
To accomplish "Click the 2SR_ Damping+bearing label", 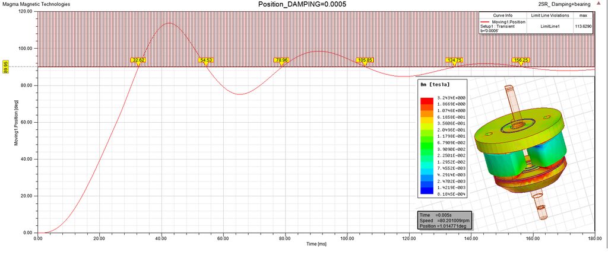I will tap(565, 4).
